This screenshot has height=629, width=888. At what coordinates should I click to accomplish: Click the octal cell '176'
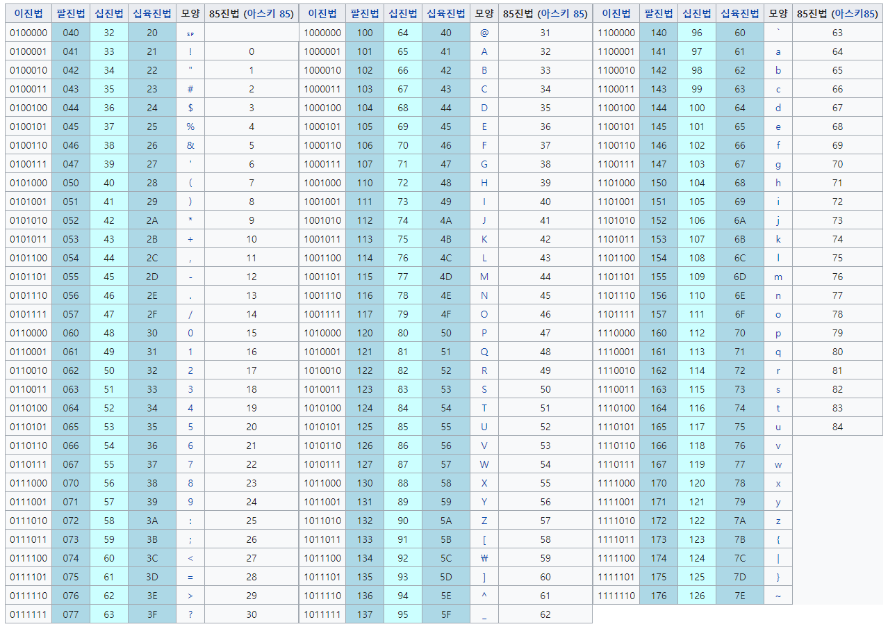click(x=659, y=596)
